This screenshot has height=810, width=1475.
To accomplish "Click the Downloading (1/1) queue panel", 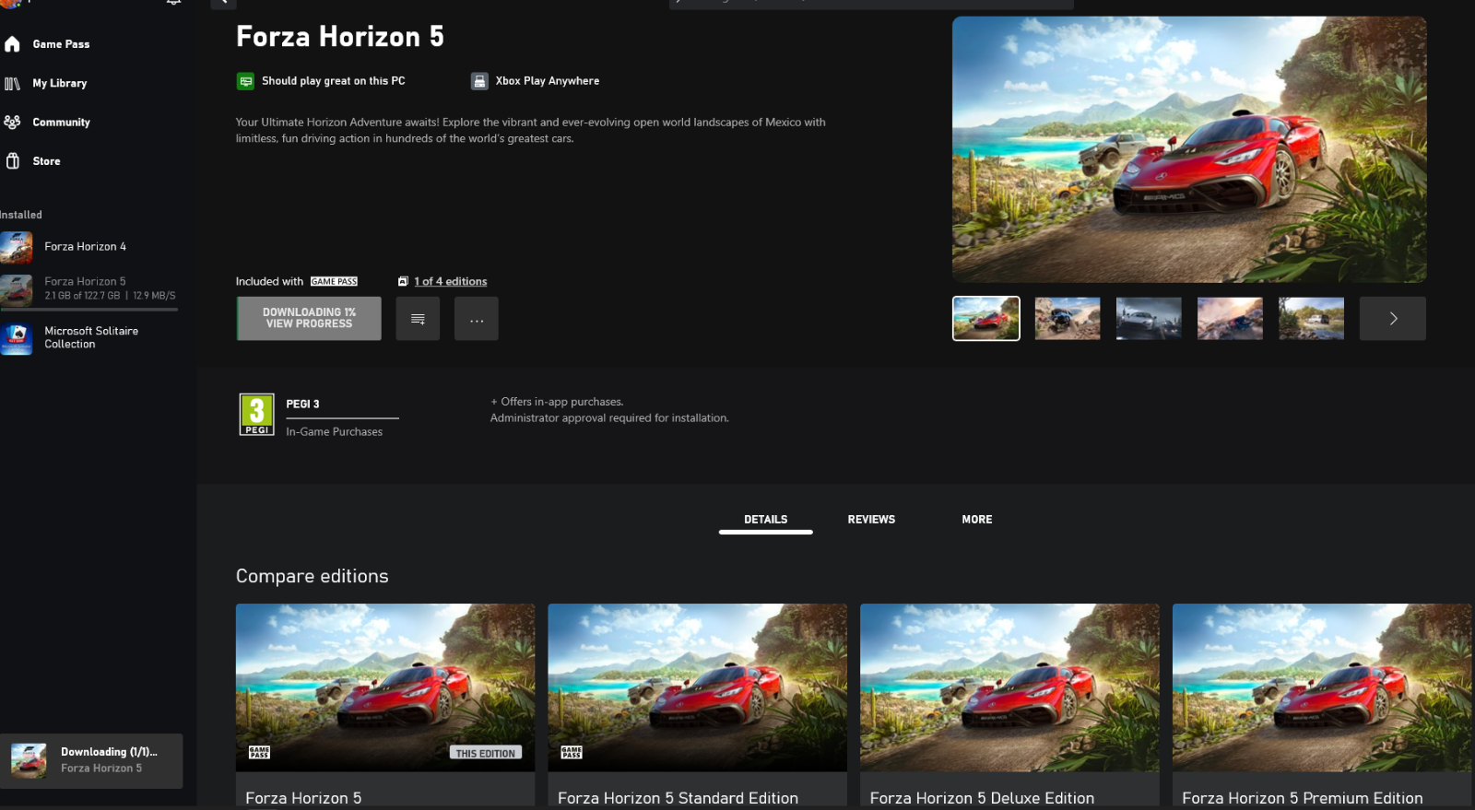I will tap(91, 761).
